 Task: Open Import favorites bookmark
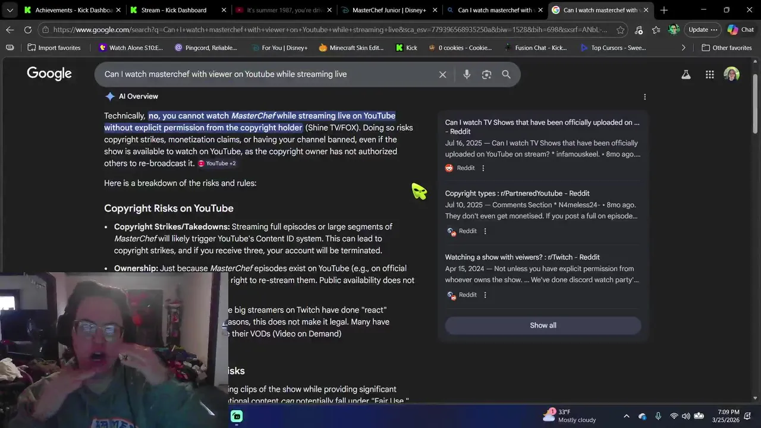54,48
